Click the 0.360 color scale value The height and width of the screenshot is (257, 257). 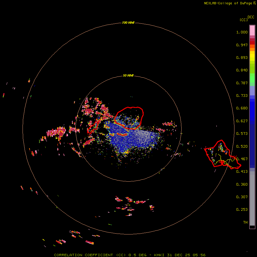tap(242, 184)
